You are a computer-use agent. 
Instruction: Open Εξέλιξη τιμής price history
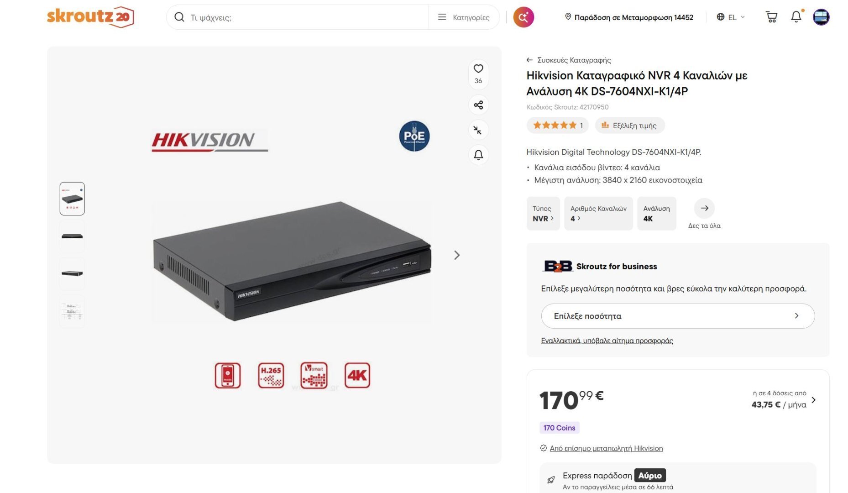point(630,126)
